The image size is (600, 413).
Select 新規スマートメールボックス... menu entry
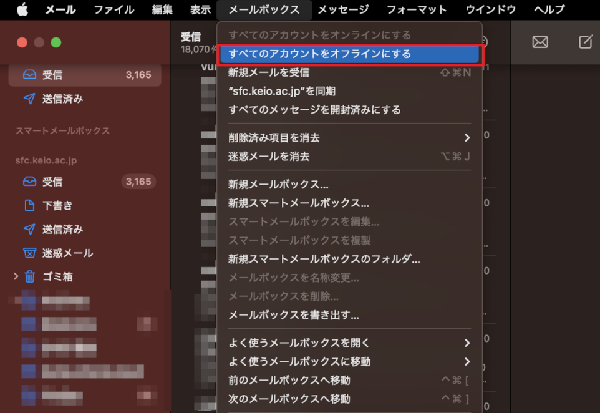point(299,203)
